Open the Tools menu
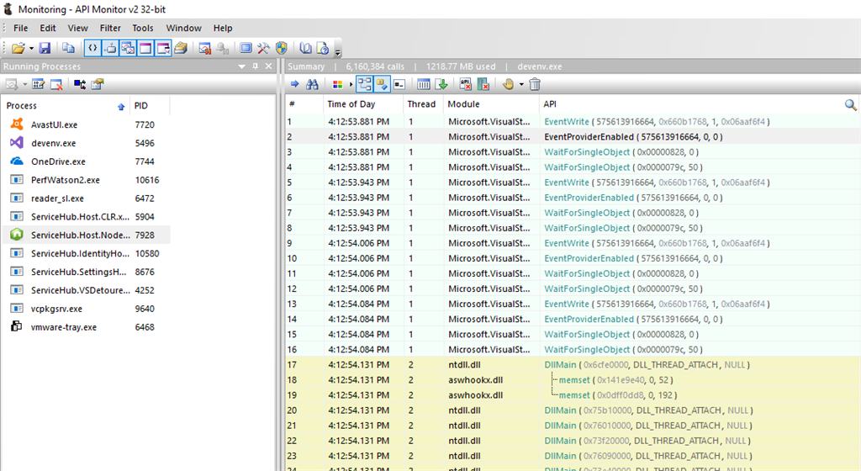Viewport: 861px width, 471px height. pyautogui.click(x=143, y=28)
